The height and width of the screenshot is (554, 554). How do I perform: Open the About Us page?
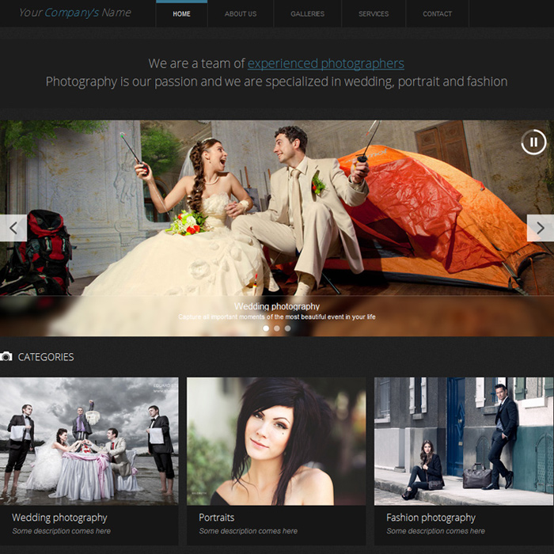(241, 13)
